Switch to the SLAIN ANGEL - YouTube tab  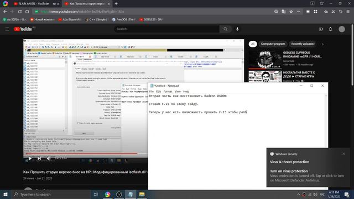coord(33,4)
